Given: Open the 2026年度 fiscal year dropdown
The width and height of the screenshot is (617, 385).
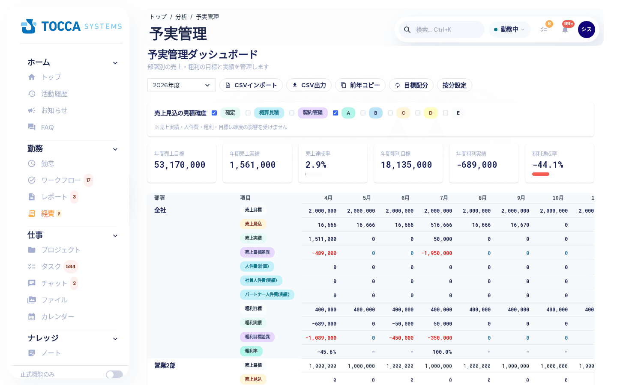Looking at the screenshot, I should [x=182, y=85].
